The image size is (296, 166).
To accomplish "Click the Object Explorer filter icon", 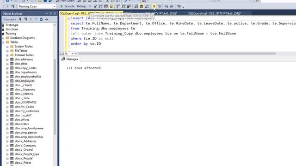I will (36, 19).
